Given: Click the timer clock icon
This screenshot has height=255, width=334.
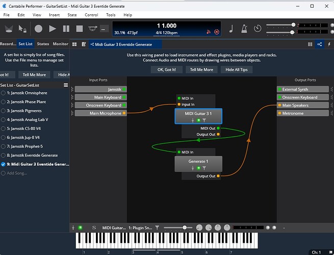Looking at the screenshot, I should click(258, 29).
